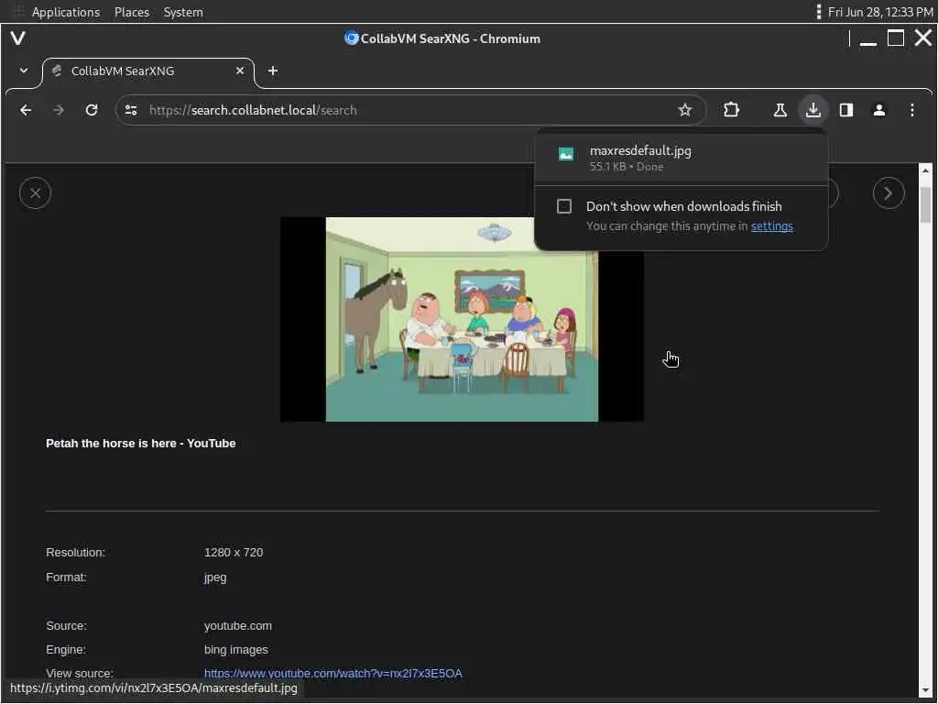Viewport: 938px width, 704px height.
Task: Click the Petah the horse title text
Action: pyautogui.click(x=140, y=444)
